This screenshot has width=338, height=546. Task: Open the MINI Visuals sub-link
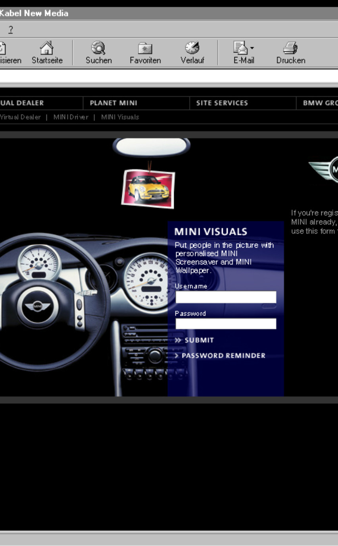tap(120, 117)
